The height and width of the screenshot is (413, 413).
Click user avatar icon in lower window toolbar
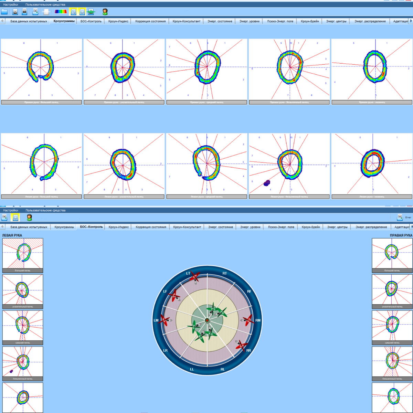29,217
